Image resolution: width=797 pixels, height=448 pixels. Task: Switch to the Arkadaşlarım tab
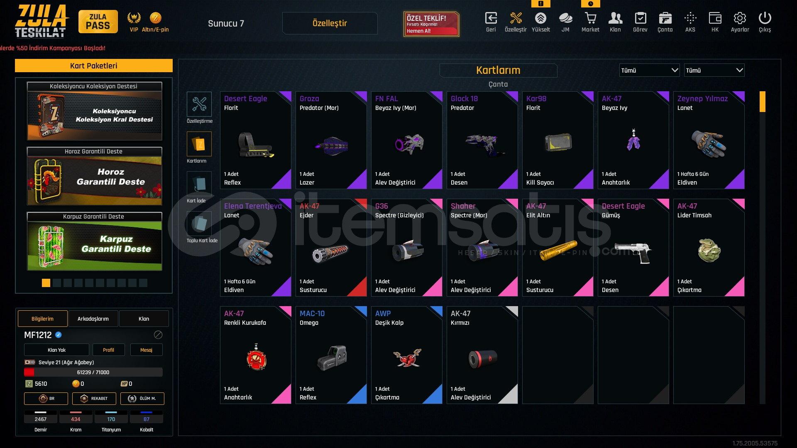(x=93, y=319)
